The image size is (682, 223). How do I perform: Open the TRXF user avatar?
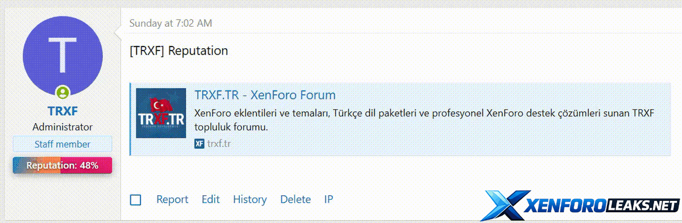click(x=63, y=56)
